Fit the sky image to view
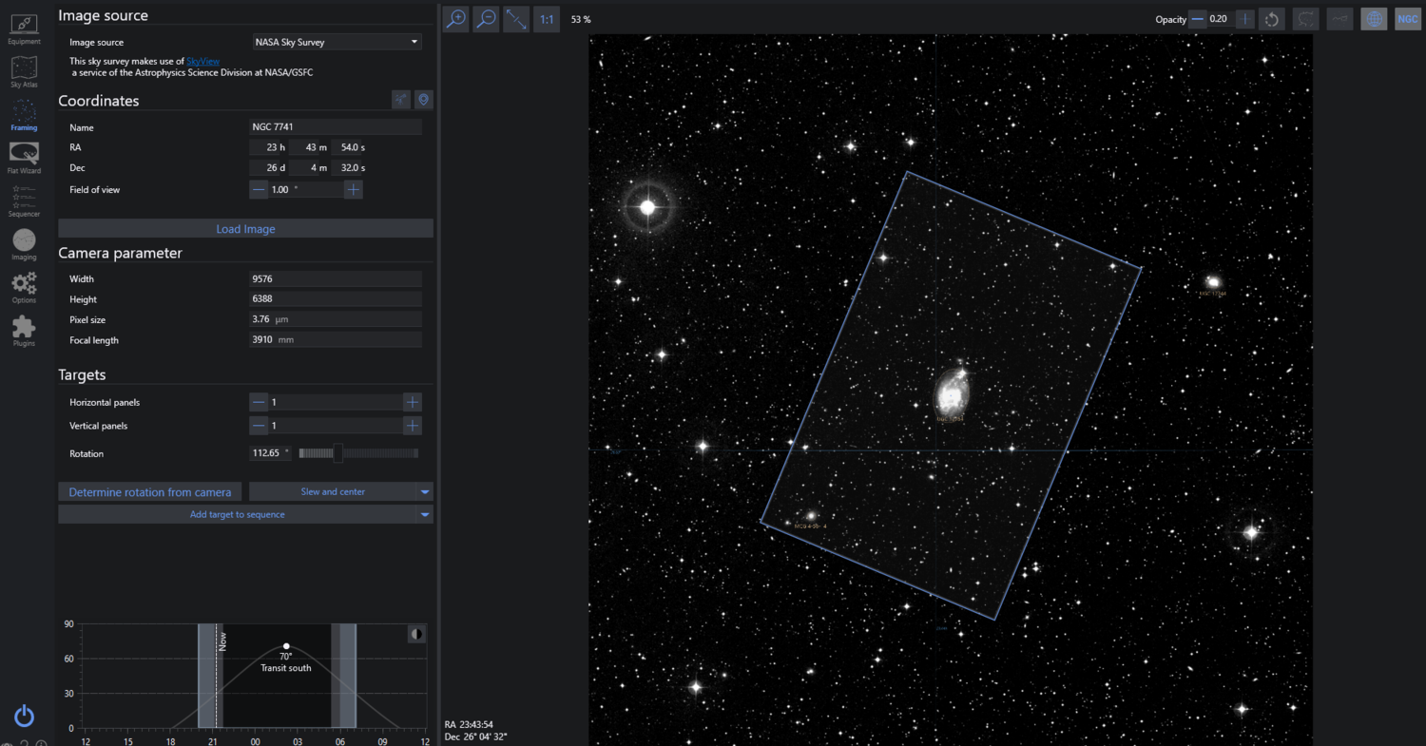Image resolution: width=1426 pixels, height=746 pixels. [x=516, y=19]
